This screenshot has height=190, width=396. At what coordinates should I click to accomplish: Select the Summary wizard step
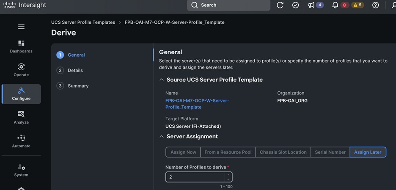coord(72,85)
